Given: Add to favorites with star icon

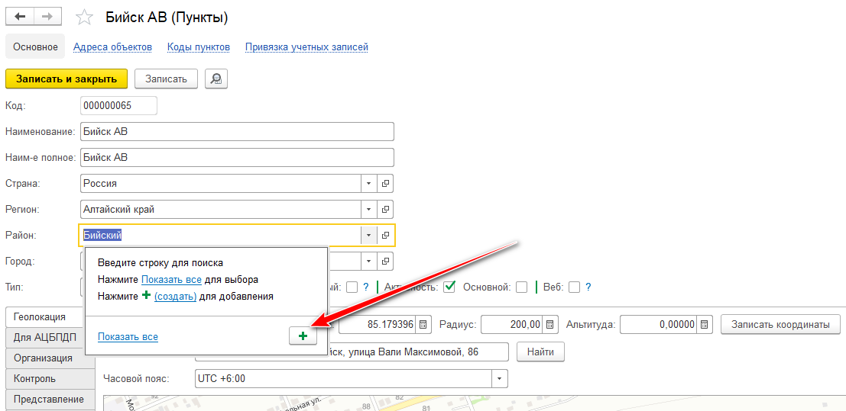Looking at the screenshot, I should pyautogui.click(x=86, y=18).
